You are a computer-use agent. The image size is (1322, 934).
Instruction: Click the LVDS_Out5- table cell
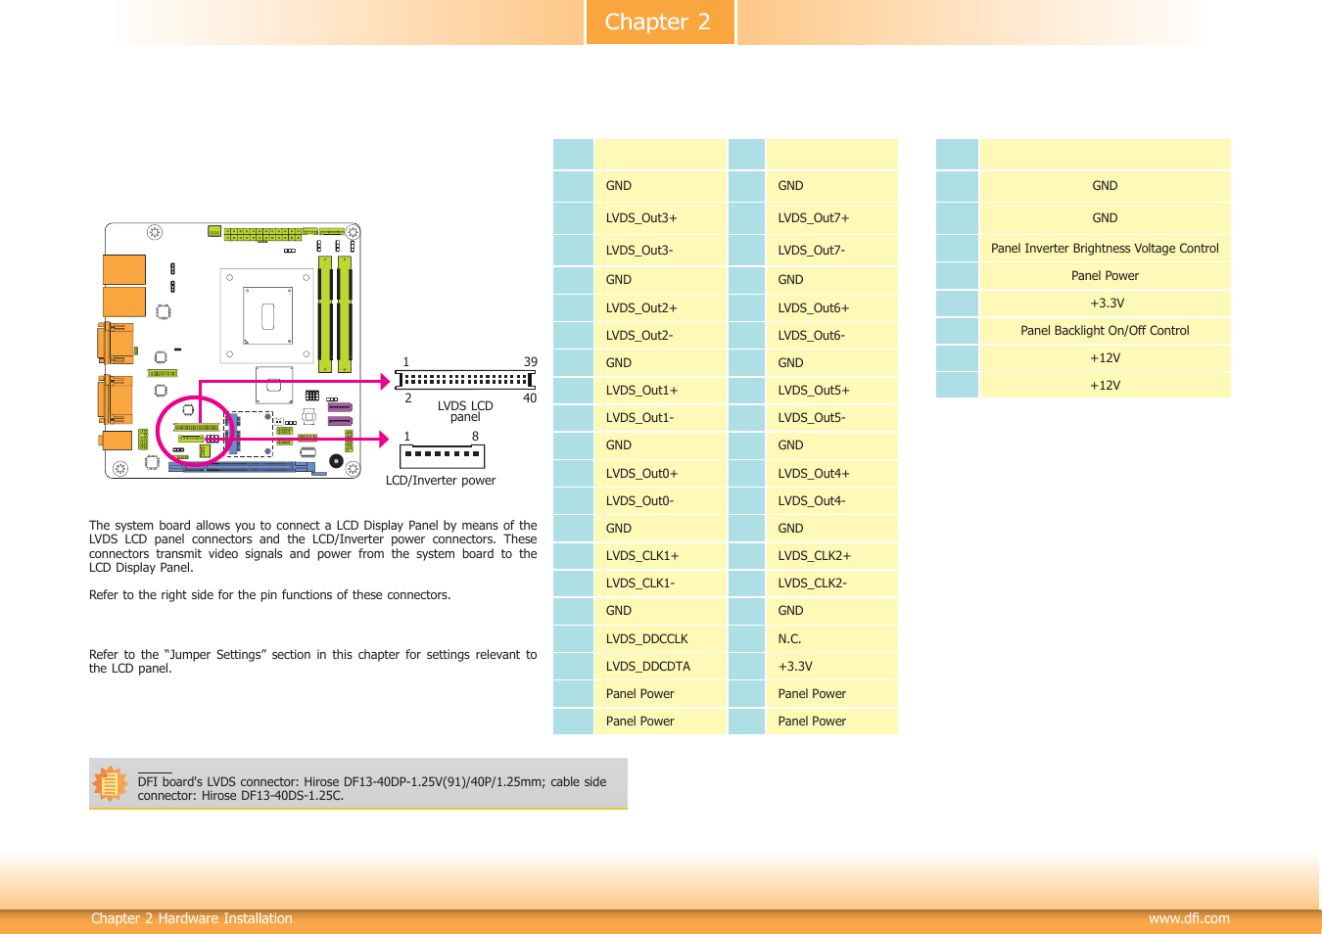(x=832, y=418)
